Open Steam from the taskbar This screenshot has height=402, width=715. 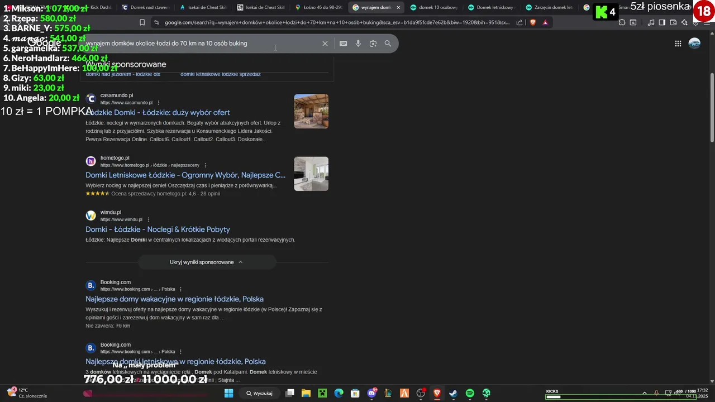pyautogui.click(x=453, y=393)
